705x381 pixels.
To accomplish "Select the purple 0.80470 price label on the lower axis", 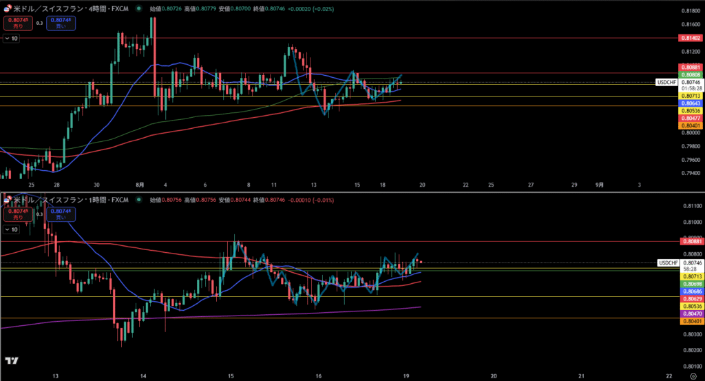I will 690,313.
